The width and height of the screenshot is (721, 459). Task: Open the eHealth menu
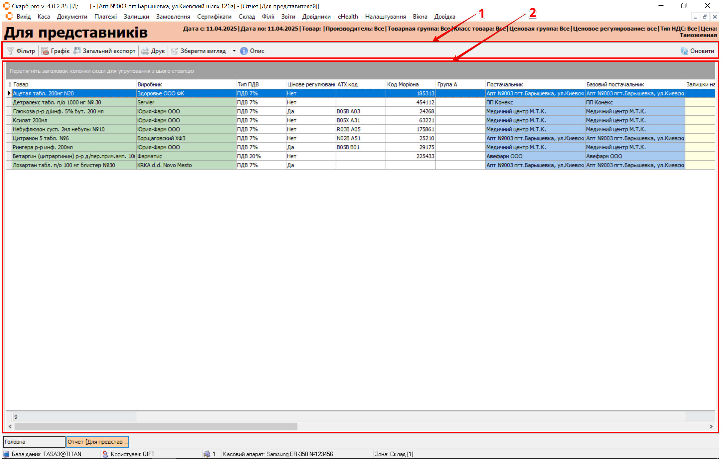348,17
